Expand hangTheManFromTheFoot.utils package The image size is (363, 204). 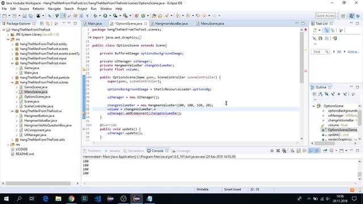click(x=12, y=140)
